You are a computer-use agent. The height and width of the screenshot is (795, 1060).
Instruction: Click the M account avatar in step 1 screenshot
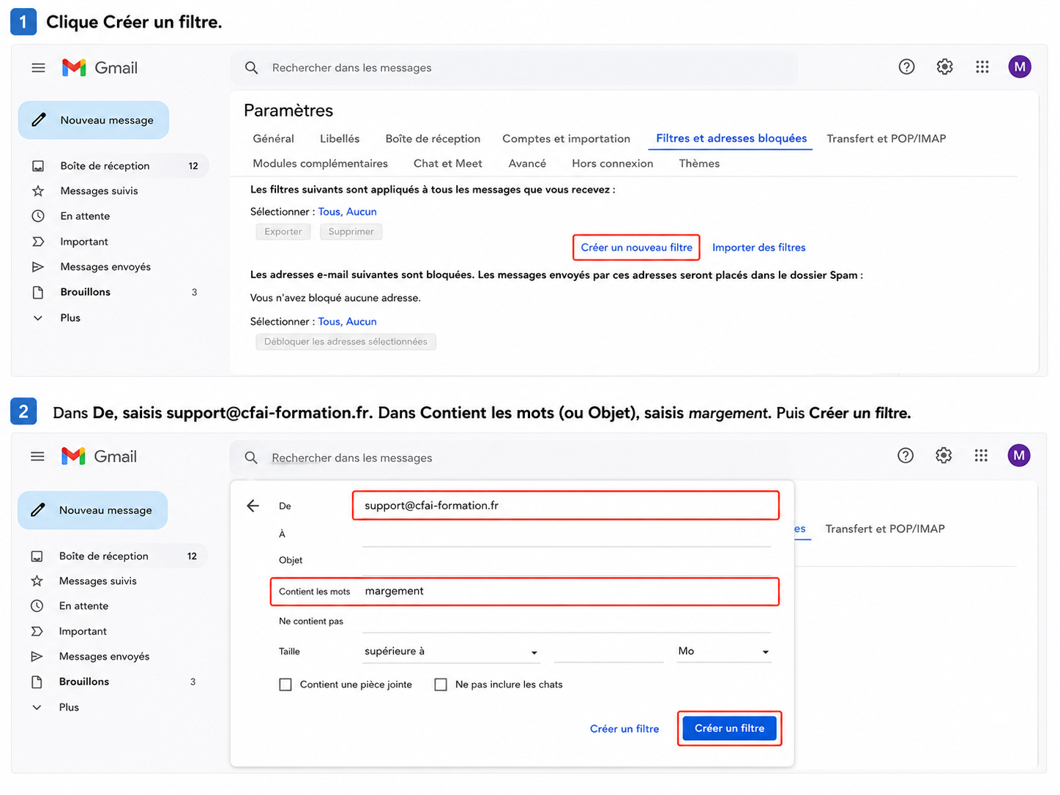[1020, 67]
